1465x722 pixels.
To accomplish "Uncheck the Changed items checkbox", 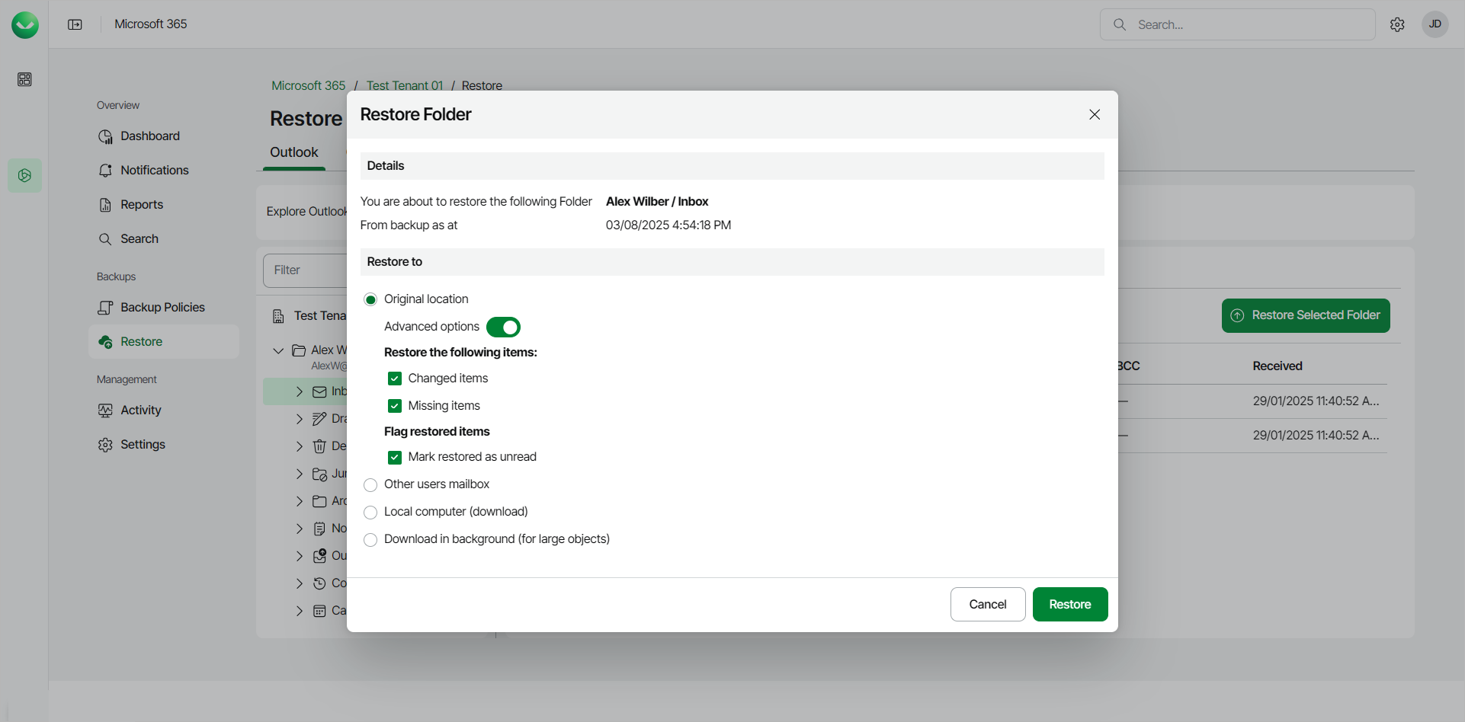I will (395, 379).
